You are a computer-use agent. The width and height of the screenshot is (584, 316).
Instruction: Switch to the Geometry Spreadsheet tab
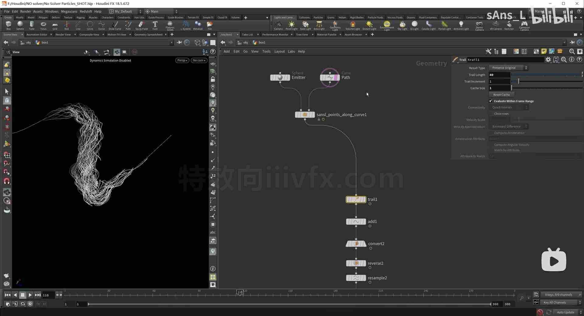coord(148,34)
